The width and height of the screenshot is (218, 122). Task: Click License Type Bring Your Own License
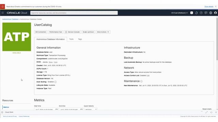pyautogui.click(x=53, y=75)
